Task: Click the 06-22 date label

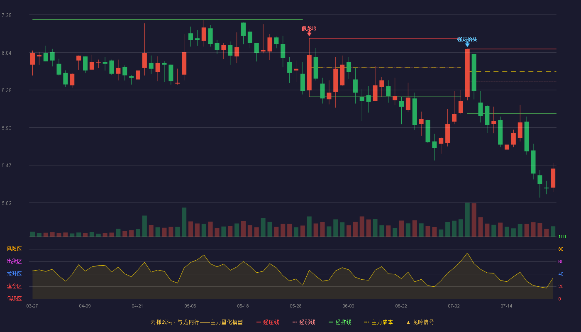Action: 401,306
